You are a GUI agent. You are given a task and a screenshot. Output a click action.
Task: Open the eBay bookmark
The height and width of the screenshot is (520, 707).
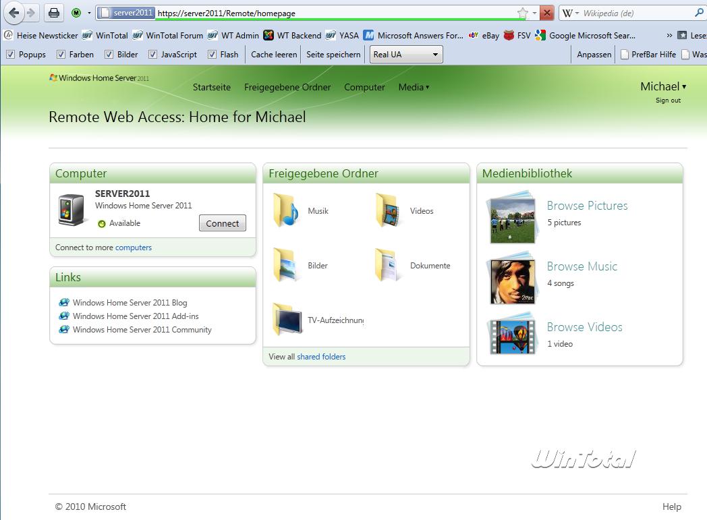484,35
